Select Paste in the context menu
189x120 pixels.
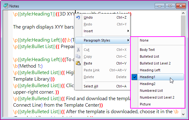click(102, 63)
